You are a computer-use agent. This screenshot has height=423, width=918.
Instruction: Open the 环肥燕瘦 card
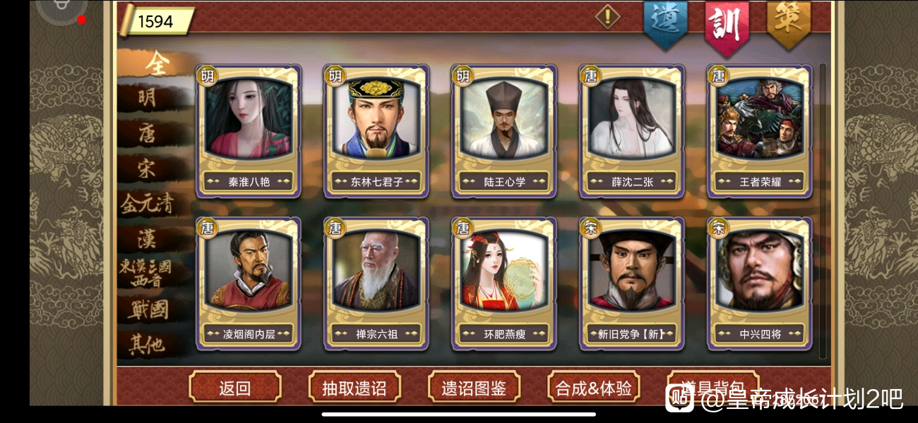pos(504,283)
